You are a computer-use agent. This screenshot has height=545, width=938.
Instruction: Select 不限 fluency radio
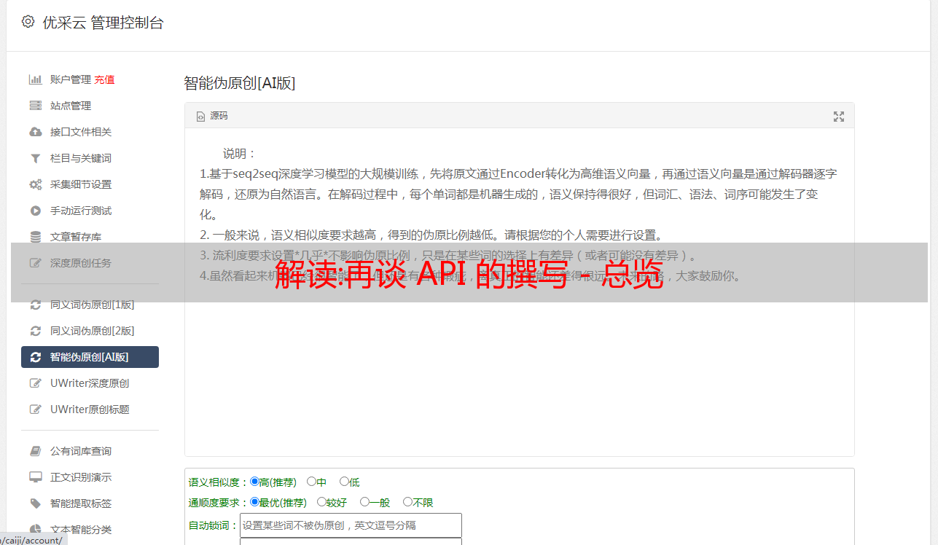click(407, 502)
